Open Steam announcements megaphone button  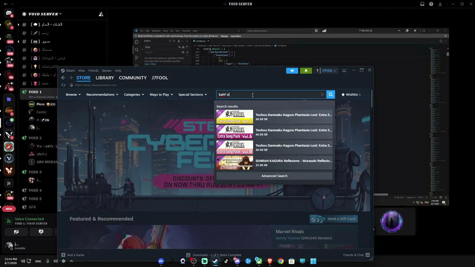pos(292,70)
